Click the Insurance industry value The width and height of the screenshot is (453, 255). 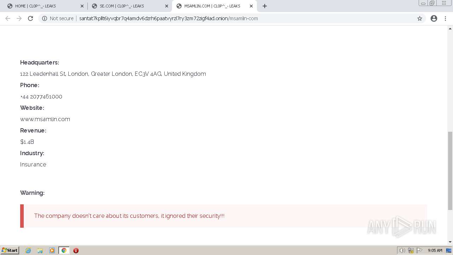[33, 164]
